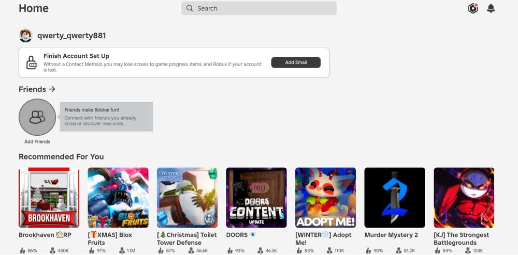Open Brookhaven RP game title

(45, 235)
